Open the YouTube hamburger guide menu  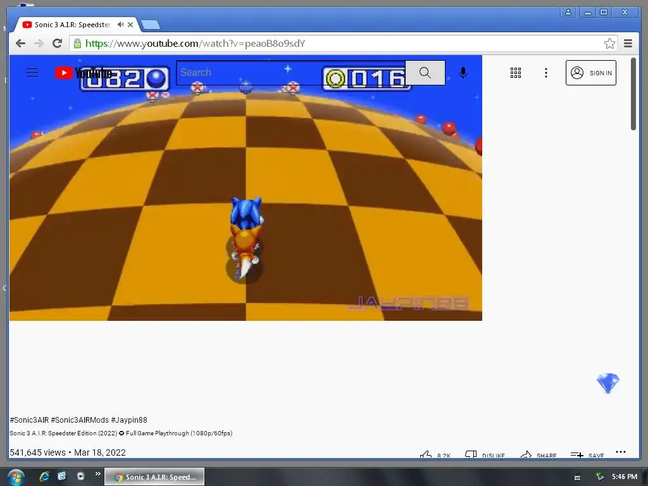(32, 73)
